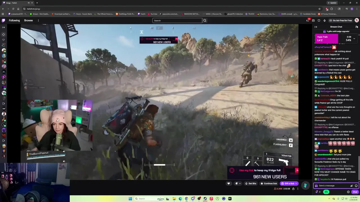
Task: Claim the green channel points bonus chest
Action: (326, 192)
